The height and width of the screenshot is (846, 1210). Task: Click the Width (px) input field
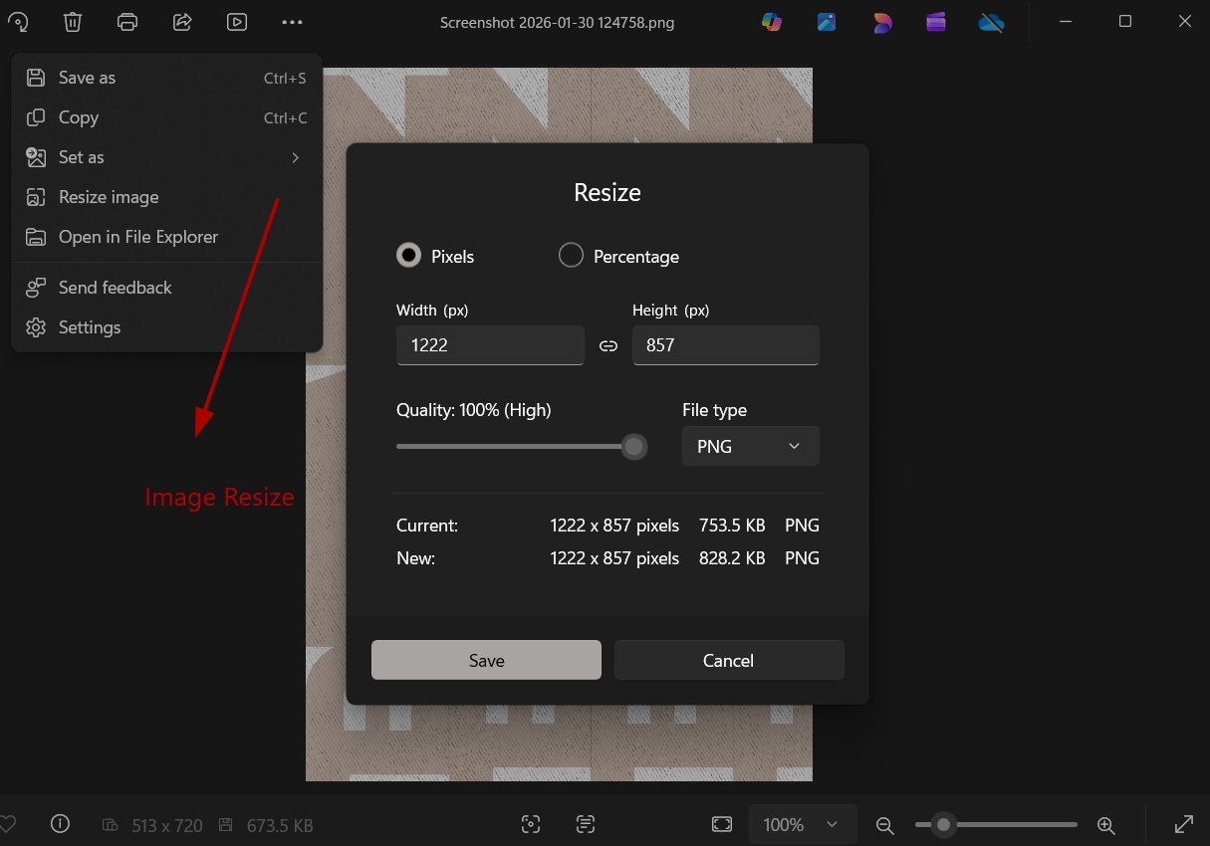click(x=490, y=345)
